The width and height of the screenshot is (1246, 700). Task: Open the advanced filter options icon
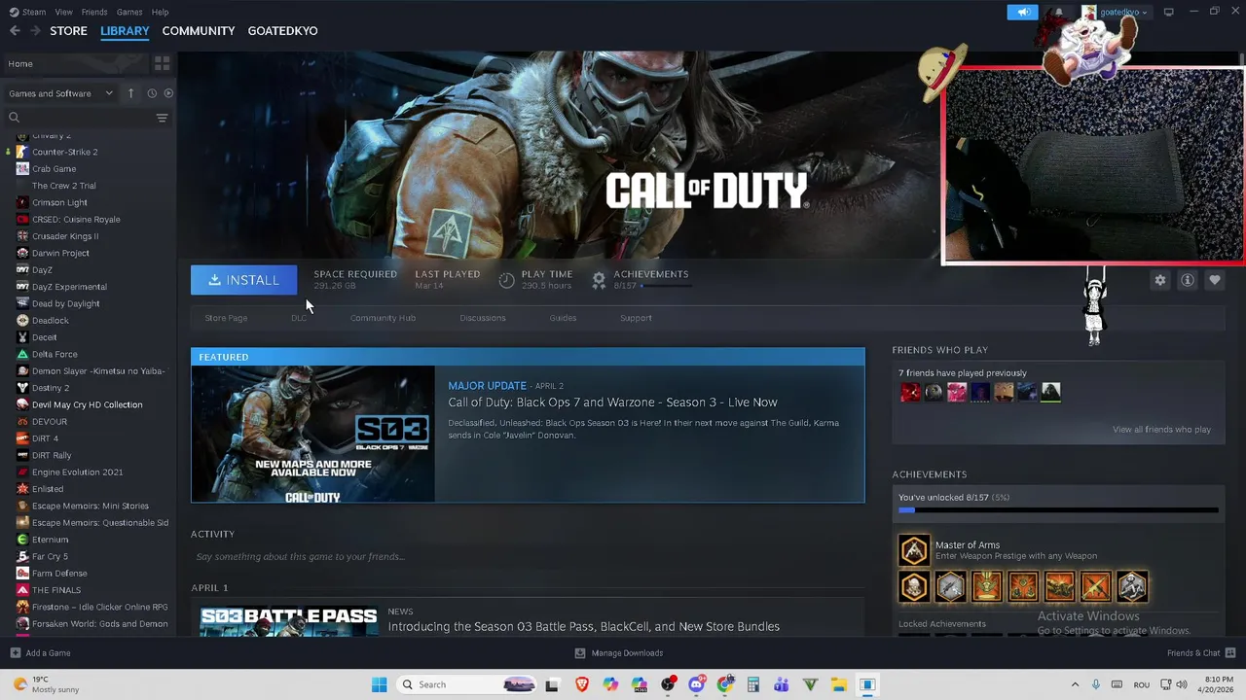[x=163, y=118]
